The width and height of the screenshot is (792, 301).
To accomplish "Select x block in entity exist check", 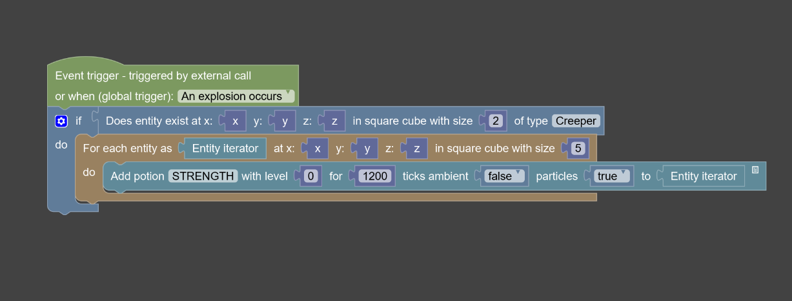I will (235, 121).
